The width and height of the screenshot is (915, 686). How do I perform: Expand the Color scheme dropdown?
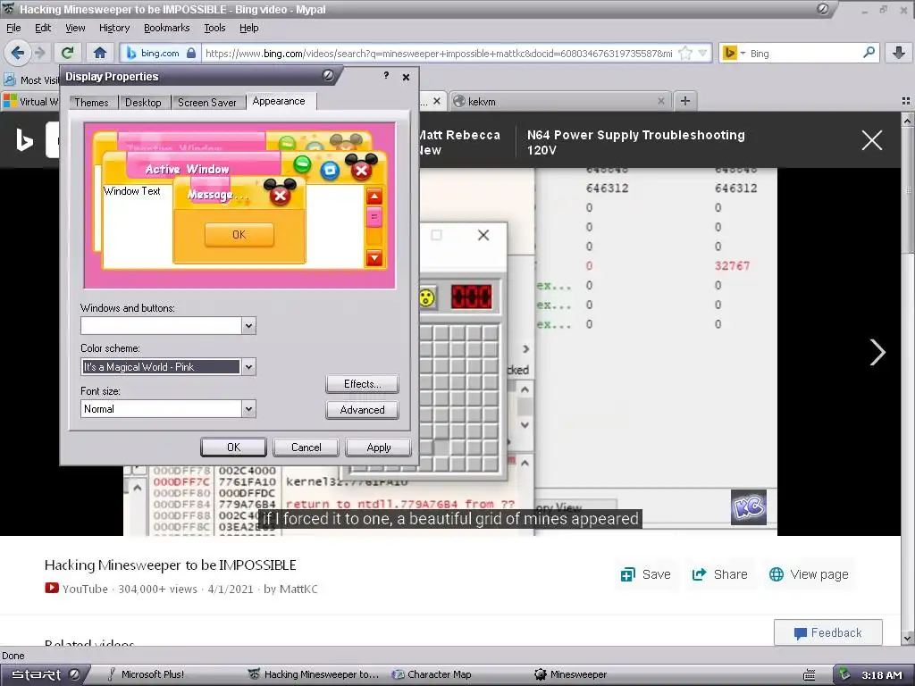click(248, 367)
